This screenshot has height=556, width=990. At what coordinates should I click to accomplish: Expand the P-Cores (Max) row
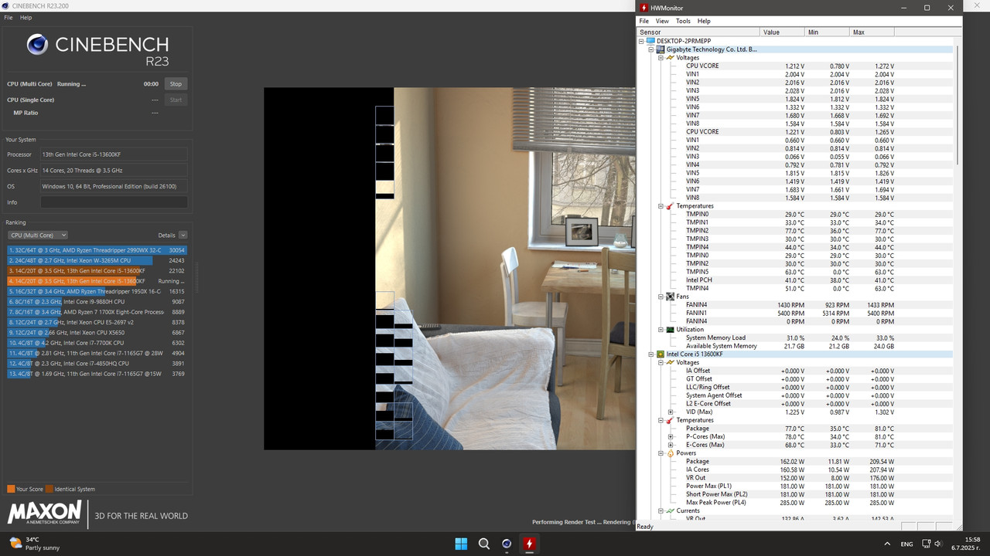(671, 437)
